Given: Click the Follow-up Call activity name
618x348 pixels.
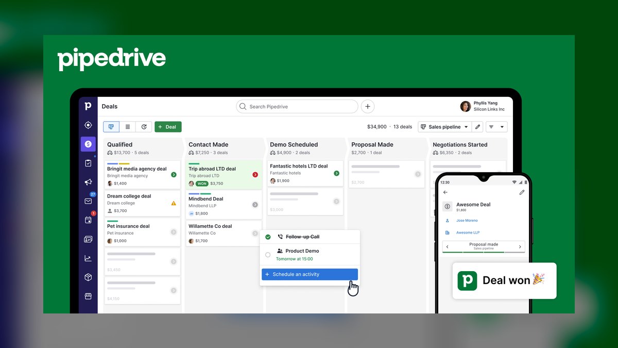Looking at the screenshot, I should coord(303,237).
